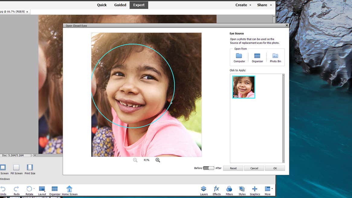Open the Graphics panel
The image size is (352, 198).
tap(255, 190)
